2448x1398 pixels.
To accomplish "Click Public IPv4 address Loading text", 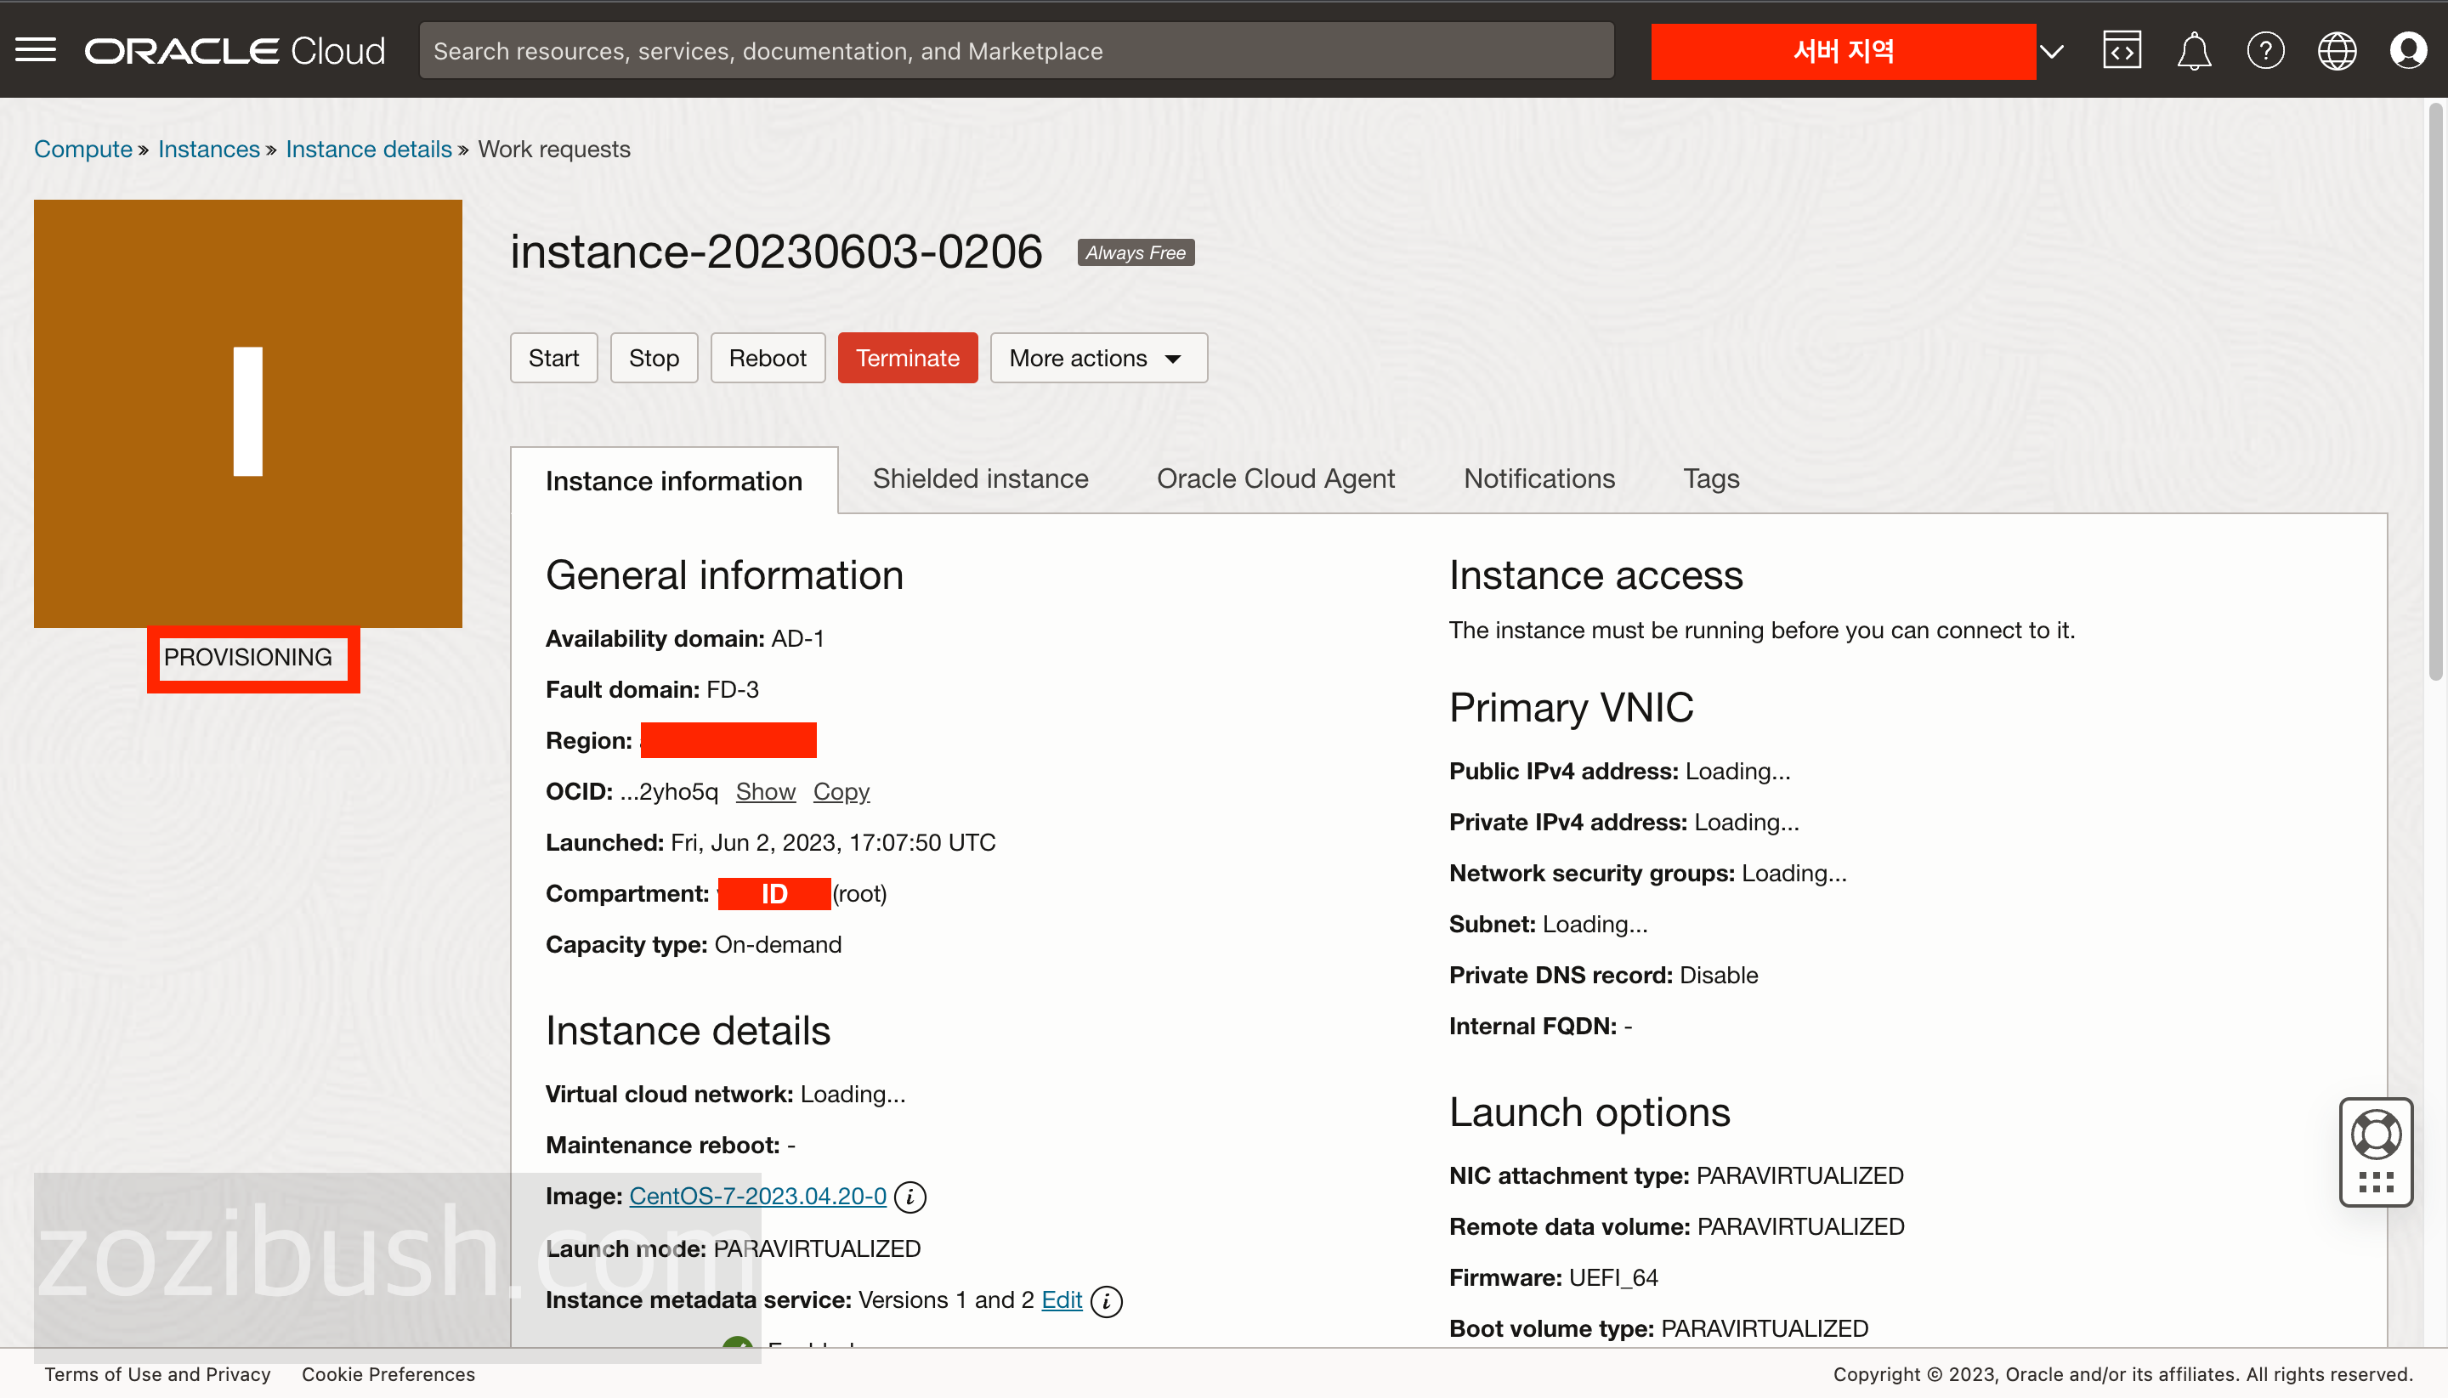I will 1619,771.
